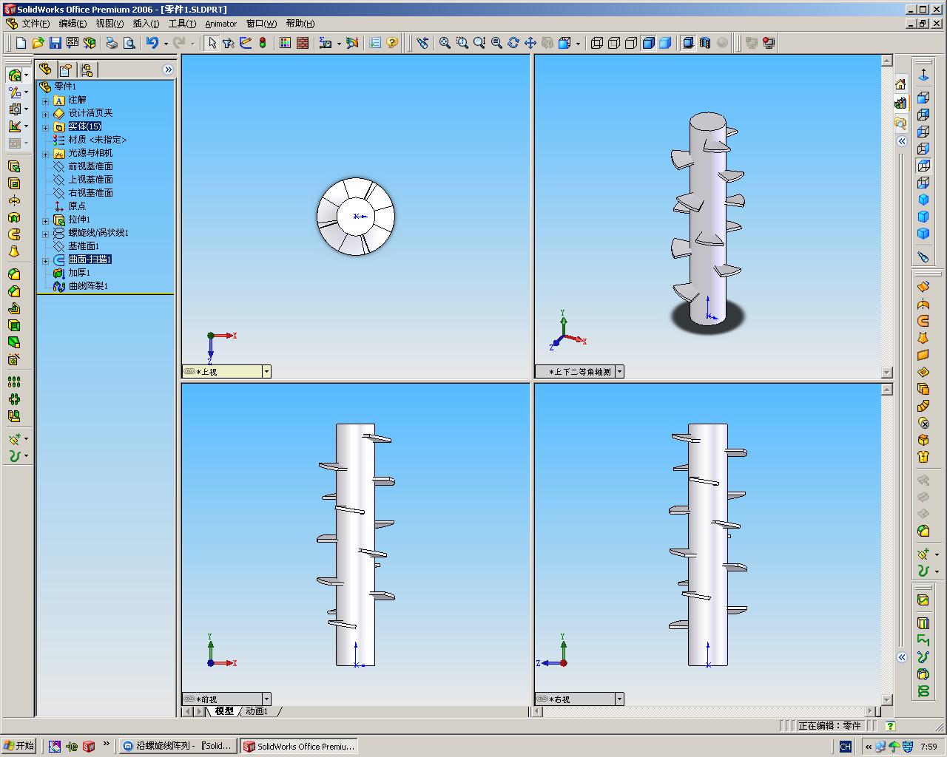This screenshot has width=947, height=757.
Task: Open the 编辑(E) menu
Action: click(73, 24)
